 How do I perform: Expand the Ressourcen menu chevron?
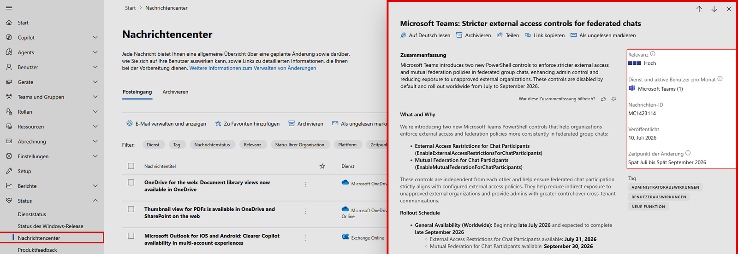95,126
